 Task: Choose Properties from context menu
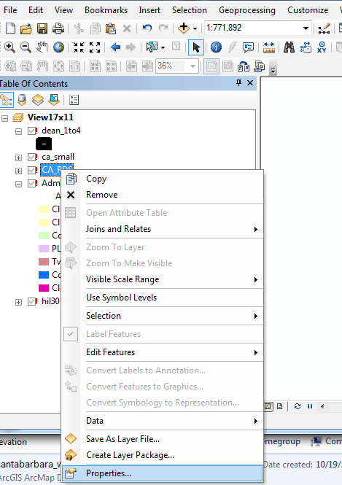163,473
